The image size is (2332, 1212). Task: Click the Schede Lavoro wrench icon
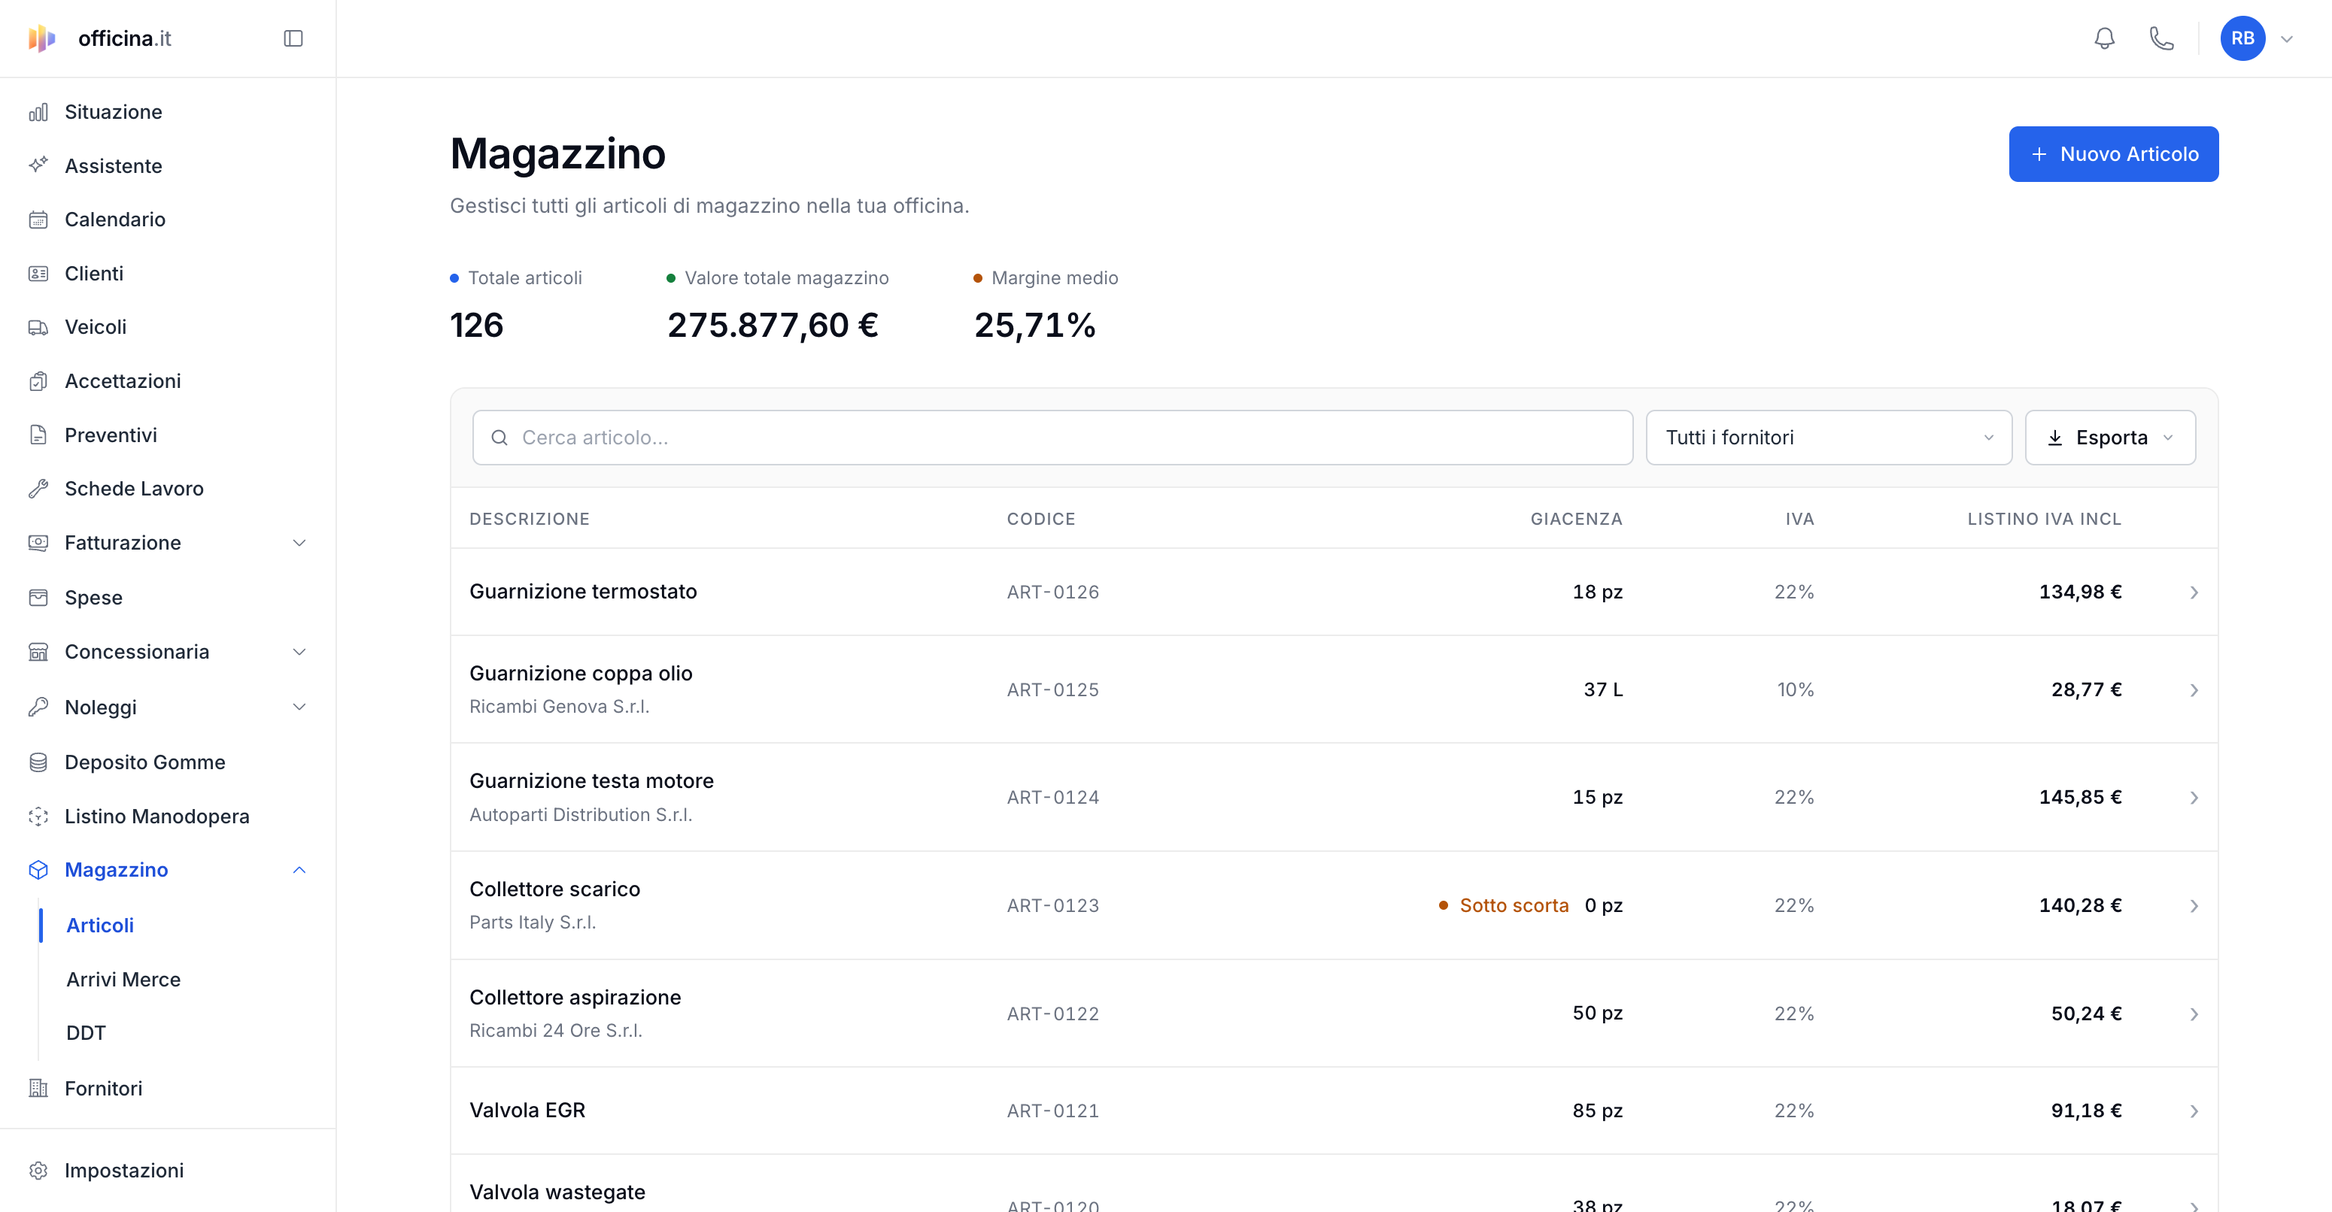38,489
